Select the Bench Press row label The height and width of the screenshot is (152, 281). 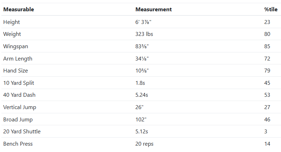pos(18,144)
